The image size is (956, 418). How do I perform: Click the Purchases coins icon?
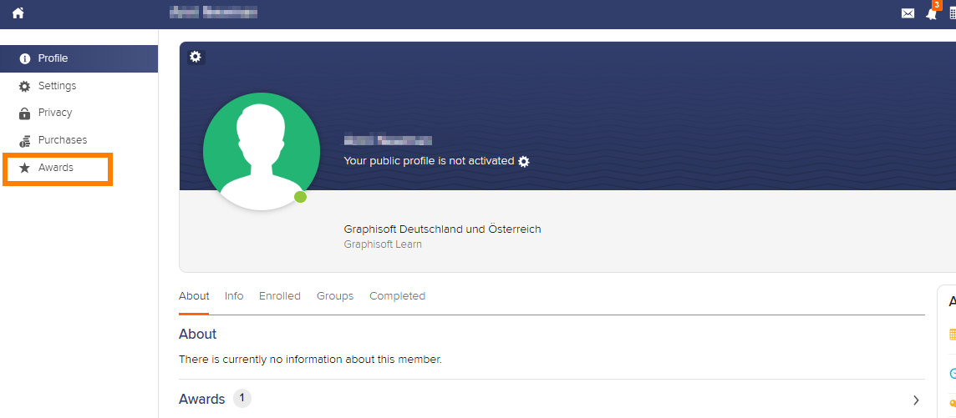pos(24,141)
